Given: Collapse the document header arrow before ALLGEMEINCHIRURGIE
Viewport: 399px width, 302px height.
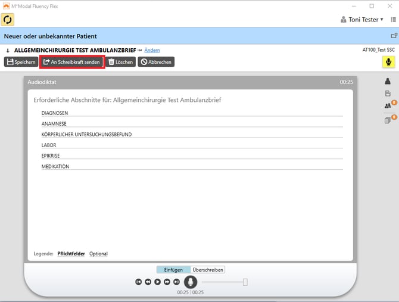Looking at the screenshot, I should tap(8, 50).
